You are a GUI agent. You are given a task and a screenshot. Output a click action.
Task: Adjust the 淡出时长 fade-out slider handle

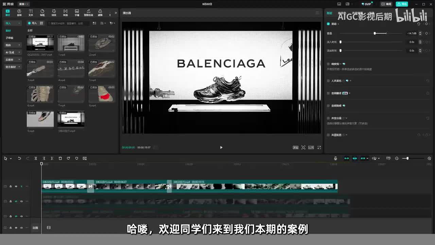click(341, 50)
